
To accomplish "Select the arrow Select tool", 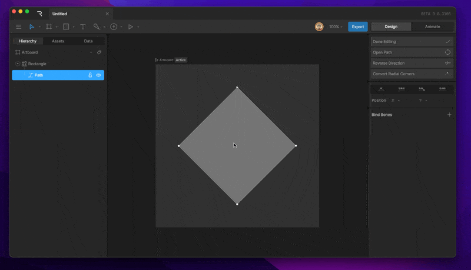I will click(32, 27).
